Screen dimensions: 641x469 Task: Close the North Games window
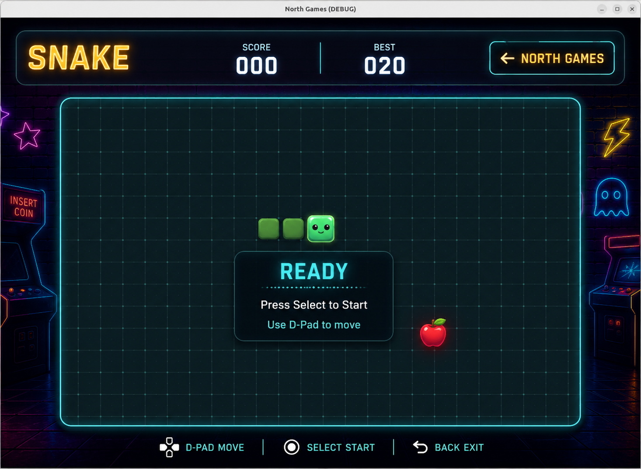632,9
